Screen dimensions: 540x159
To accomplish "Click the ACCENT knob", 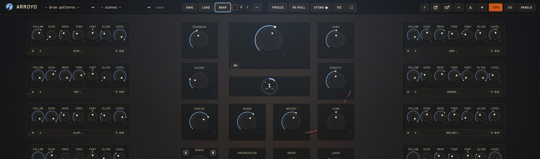I will [199, 81].
